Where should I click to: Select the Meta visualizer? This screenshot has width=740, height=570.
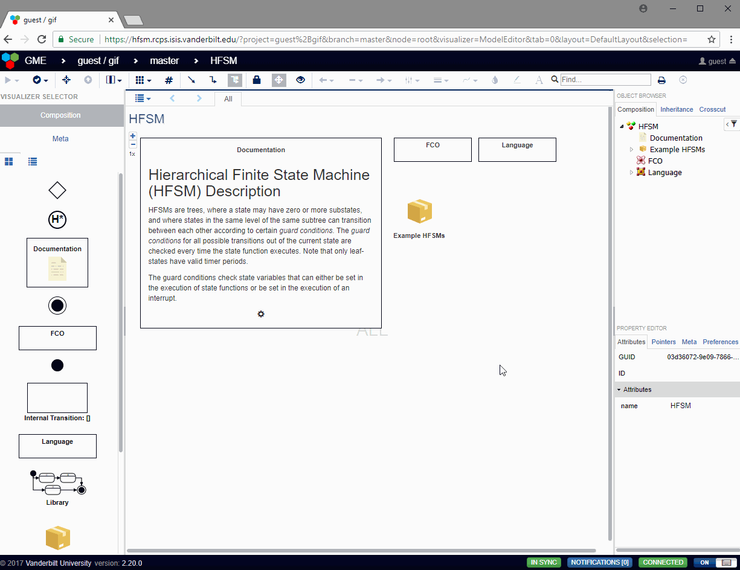point(60,139)
